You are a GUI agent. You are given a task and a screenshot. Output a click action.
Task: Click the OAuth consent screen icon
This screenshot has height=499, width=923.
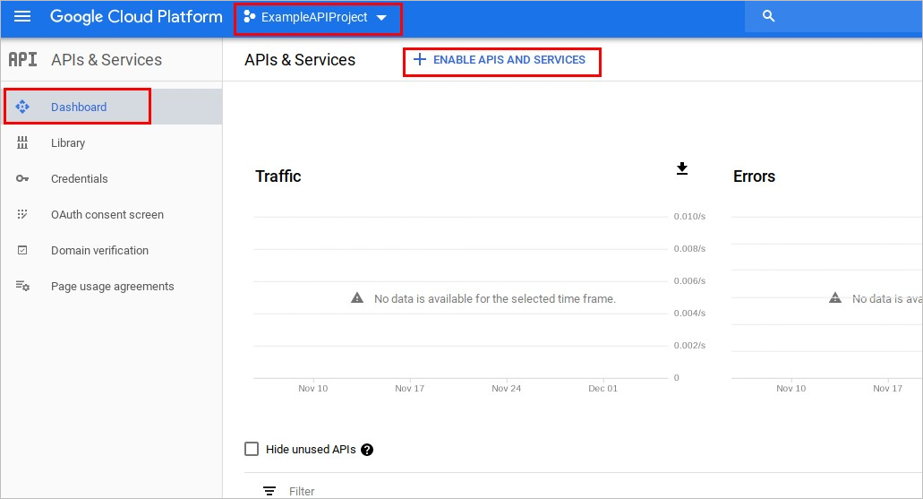23,215
